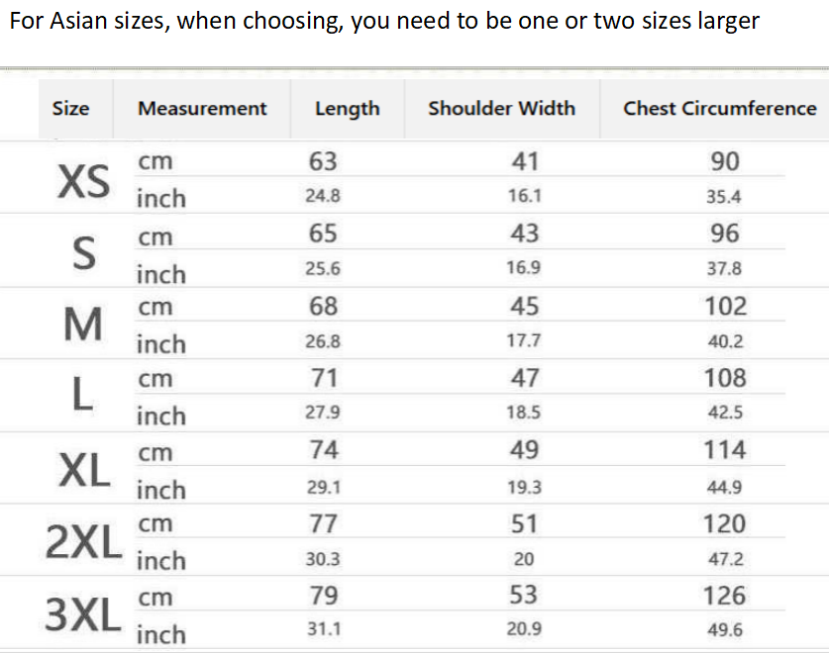The height and width of the screenshot is (653, 829).
Task: Click the Size column header
Action: [70, 109]
